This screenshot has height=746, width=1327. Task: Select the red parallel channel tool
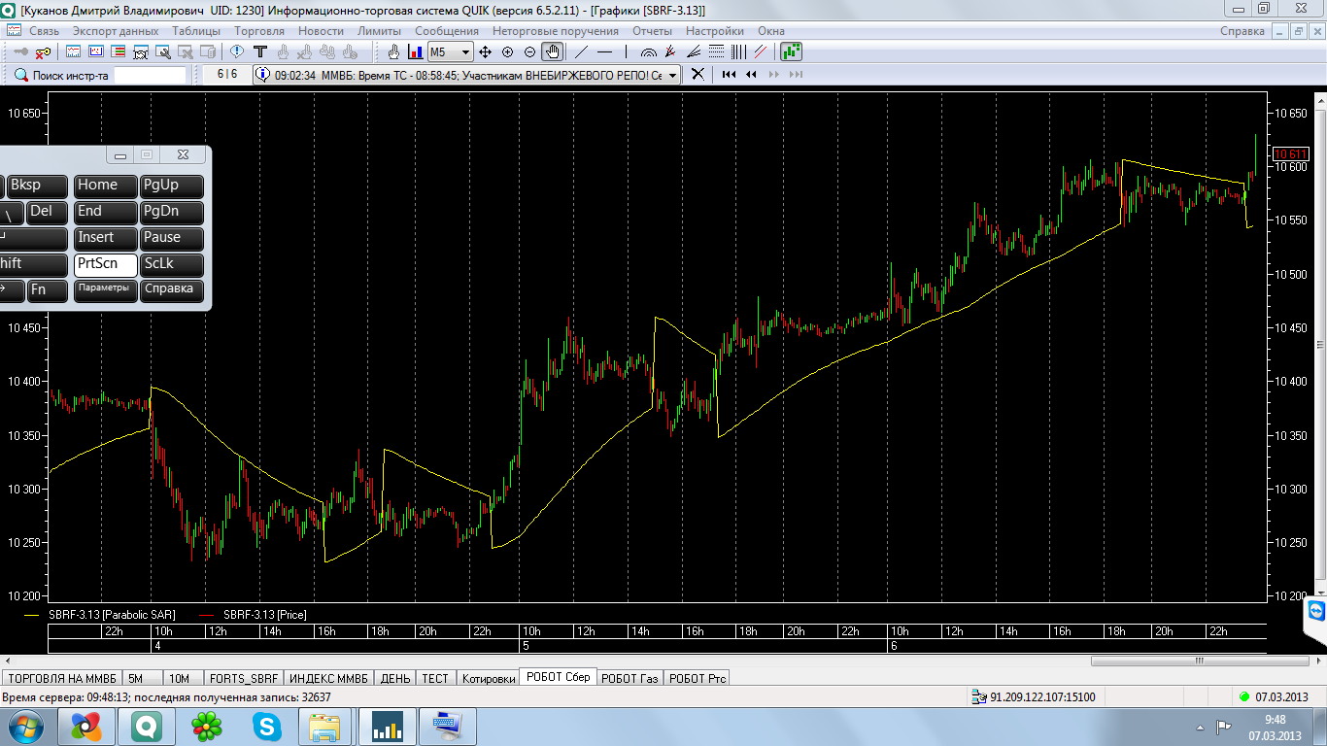(761, 51)
